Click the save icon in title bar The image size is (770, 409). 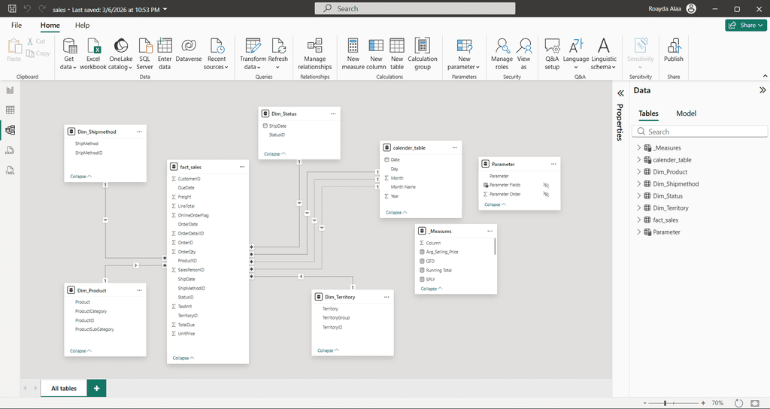point(12,9)
